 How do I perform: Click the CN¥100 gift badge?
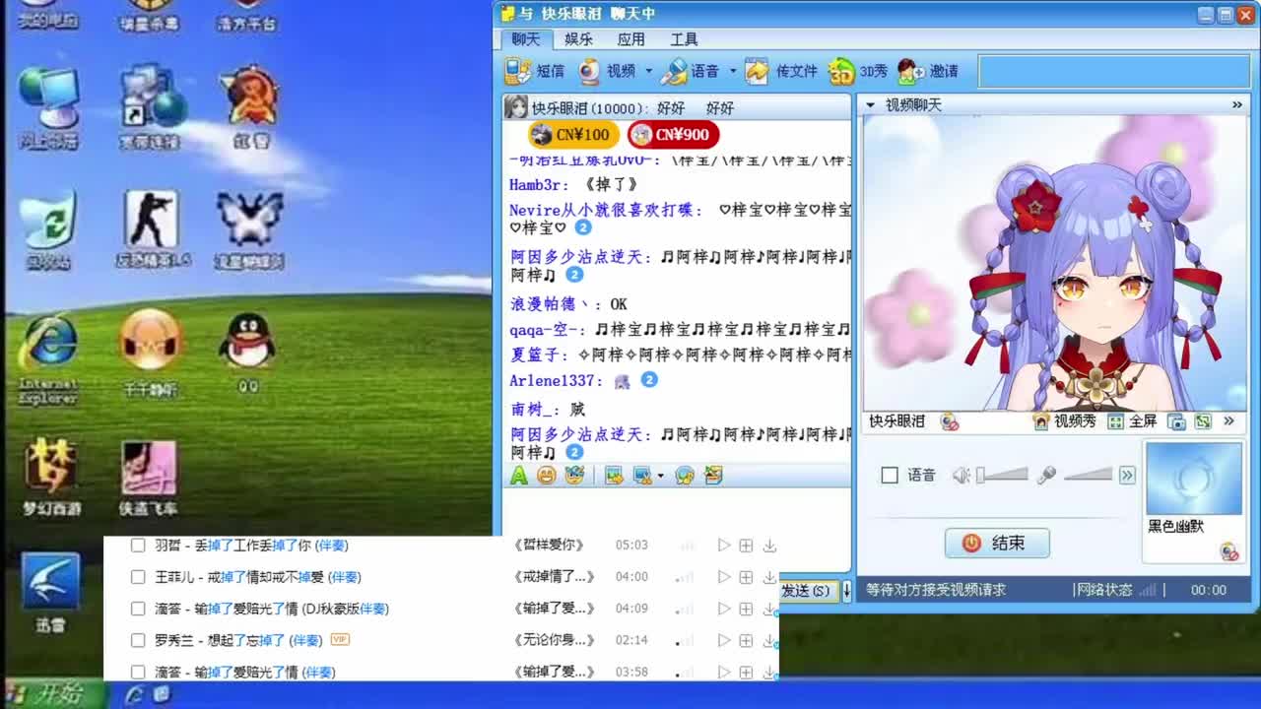point(573,135)
